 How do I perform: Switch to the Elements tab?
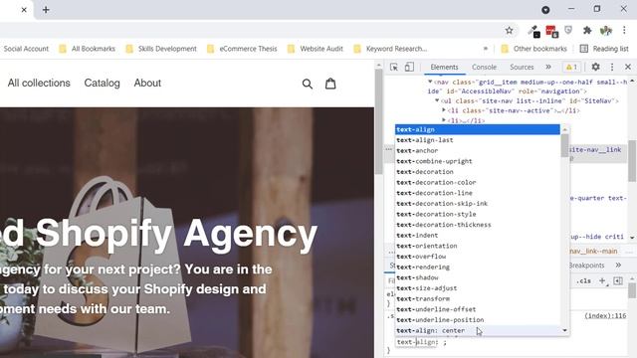coord(444,67)
